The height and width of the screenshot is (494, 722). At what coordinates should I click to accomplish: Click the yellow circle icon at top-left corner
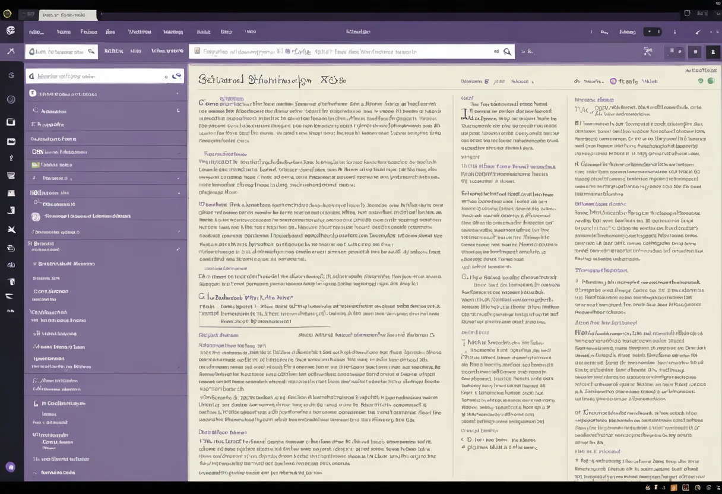[x=7, y=14]
